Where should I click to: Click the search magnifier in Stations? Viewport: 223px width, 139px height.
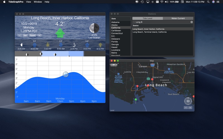134,22
